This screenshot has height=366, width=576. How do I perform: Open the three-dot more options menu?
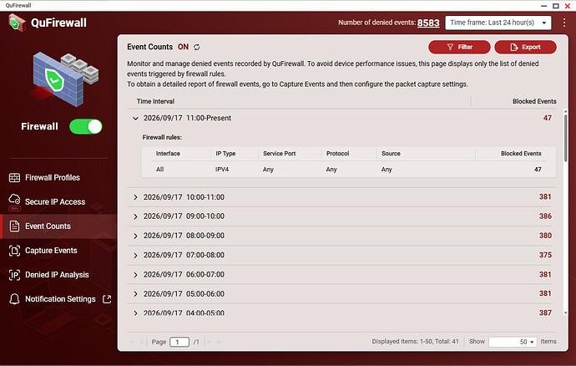564,23
